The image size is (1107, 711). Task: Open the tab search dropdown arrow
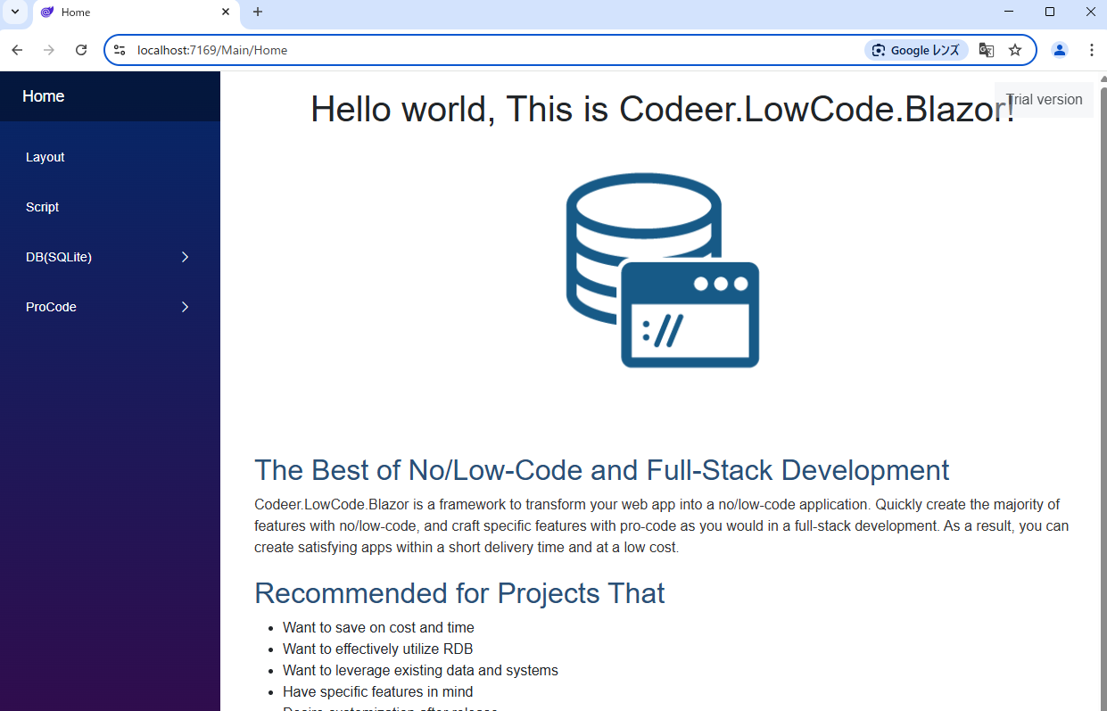(14, 12)
